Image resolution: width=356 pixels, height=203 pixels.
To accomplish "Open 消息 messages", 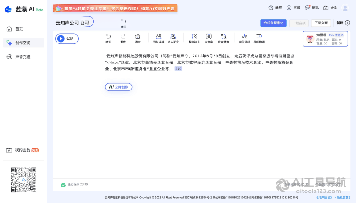I will pyautogui.click(x=312, y=8).
